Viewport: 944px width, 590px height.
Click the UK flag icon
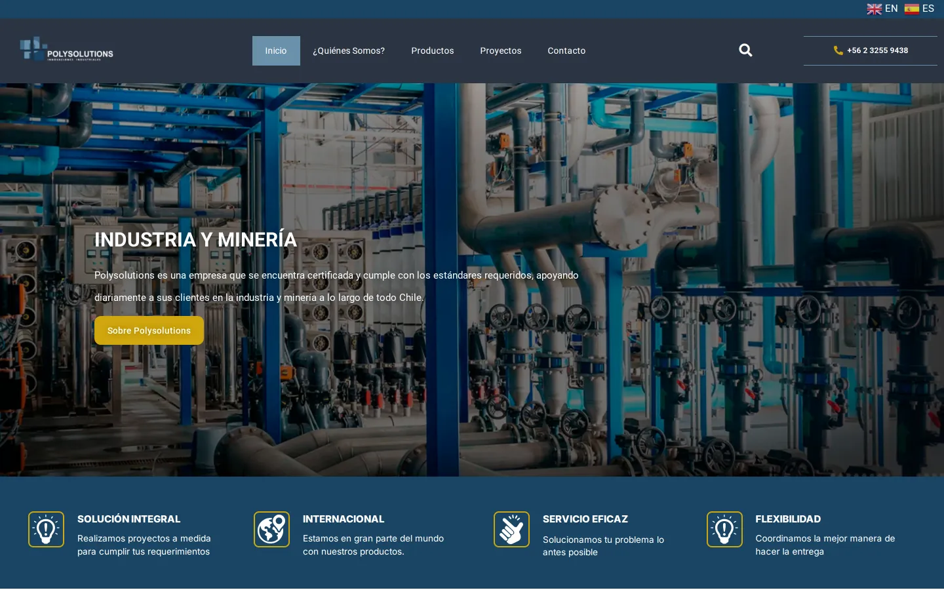(874, 9)
